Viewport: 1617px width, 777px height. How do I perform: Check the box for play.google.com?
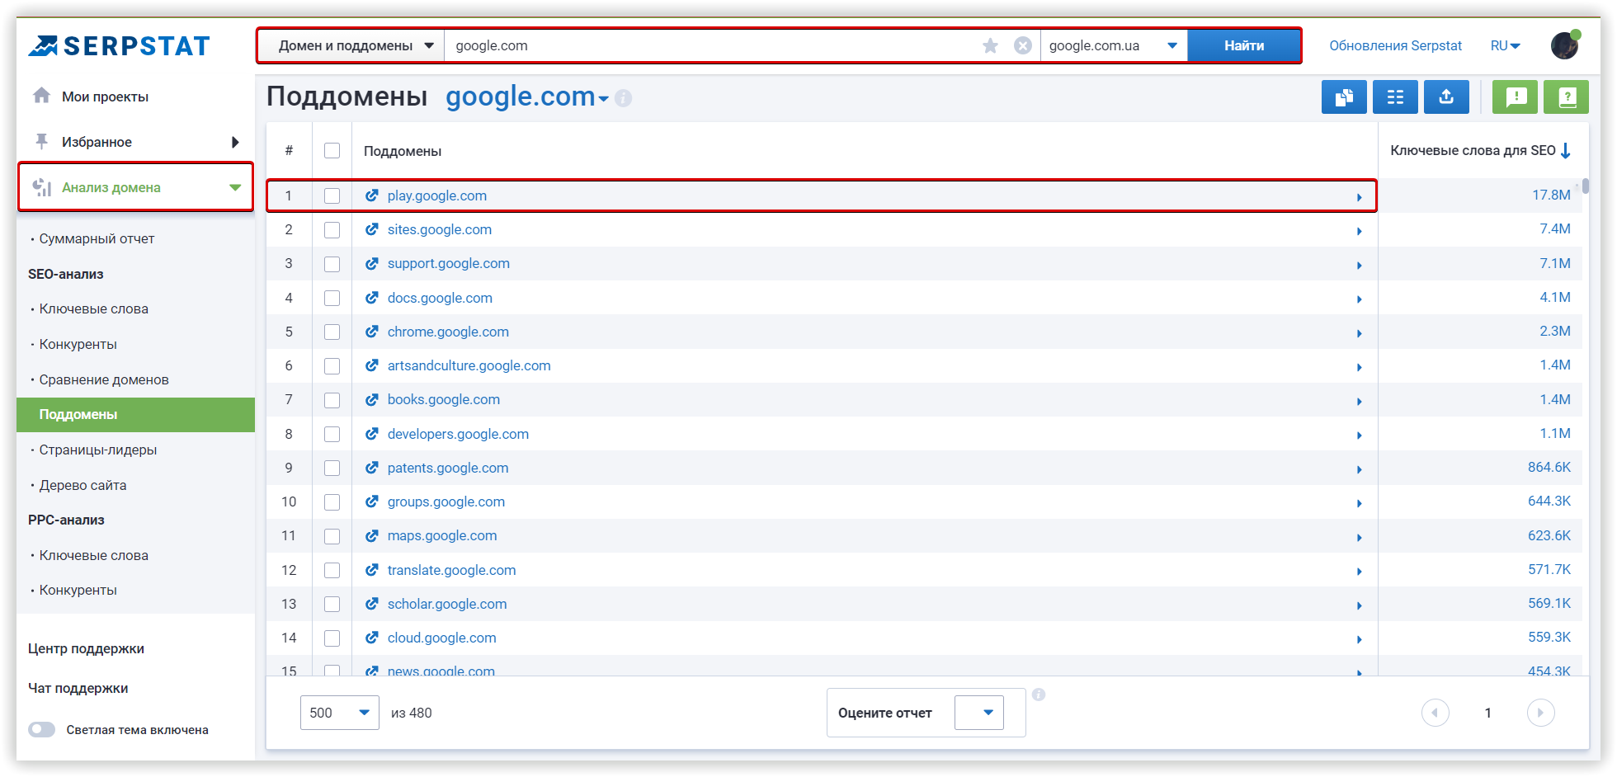click(x=332, y=195)
